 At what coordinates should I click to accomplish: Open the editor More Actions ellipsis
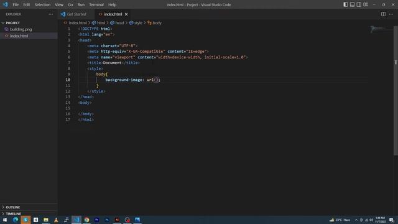pyautogui.click(x=391, y=14)
